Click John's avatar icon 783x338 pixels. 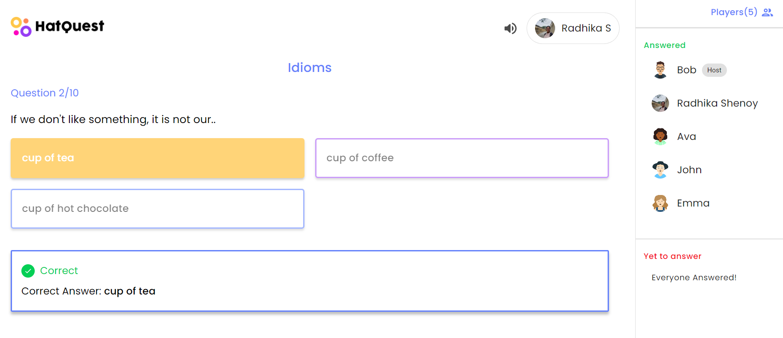click(660, 170)
